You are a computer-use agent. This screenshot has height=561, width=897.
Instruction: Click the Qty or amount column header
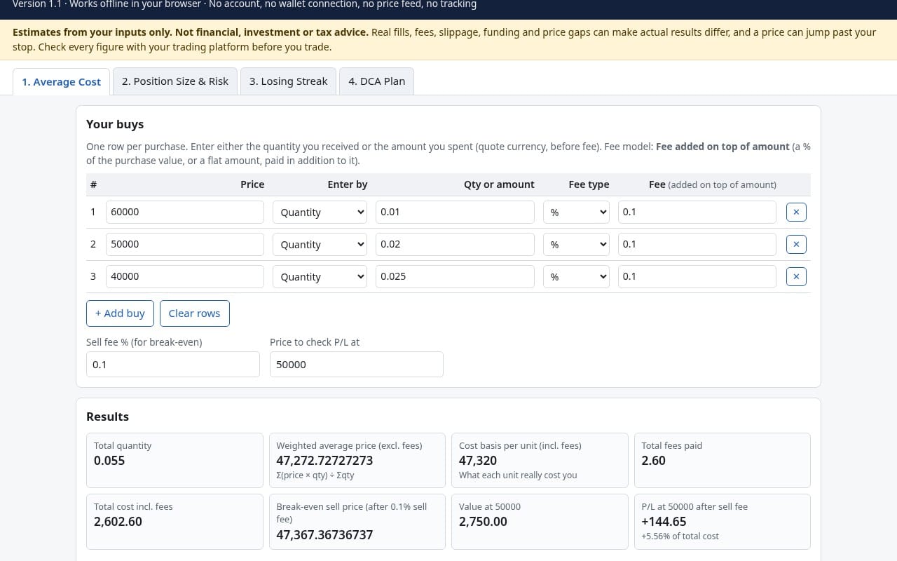(499, 184)
